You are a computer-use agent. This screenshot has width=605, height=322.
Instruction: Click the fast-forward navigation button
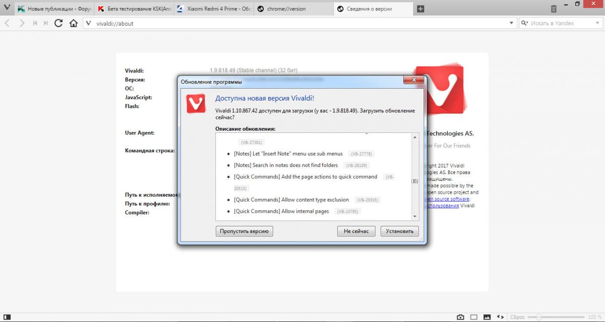46,23
